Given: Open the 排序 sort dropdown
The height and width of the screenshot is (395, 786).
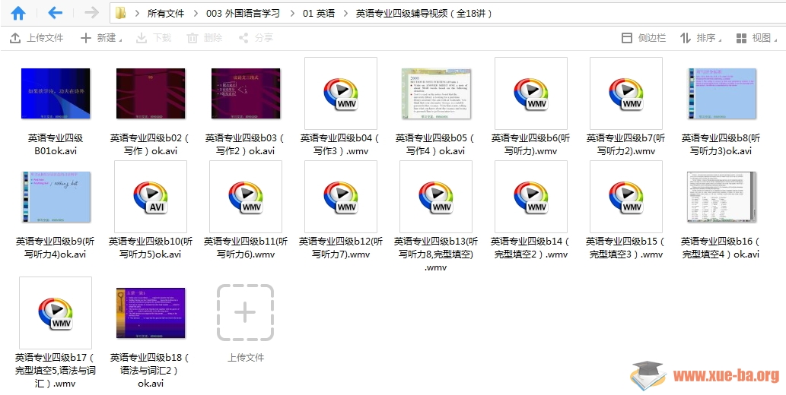Looking at the screenshot, I should click(x=701, y=37).
